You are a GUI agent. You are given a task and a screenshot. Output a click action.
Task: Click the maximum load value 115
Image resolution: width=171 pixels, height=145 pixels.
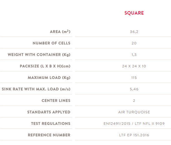[x=134, y=78]
